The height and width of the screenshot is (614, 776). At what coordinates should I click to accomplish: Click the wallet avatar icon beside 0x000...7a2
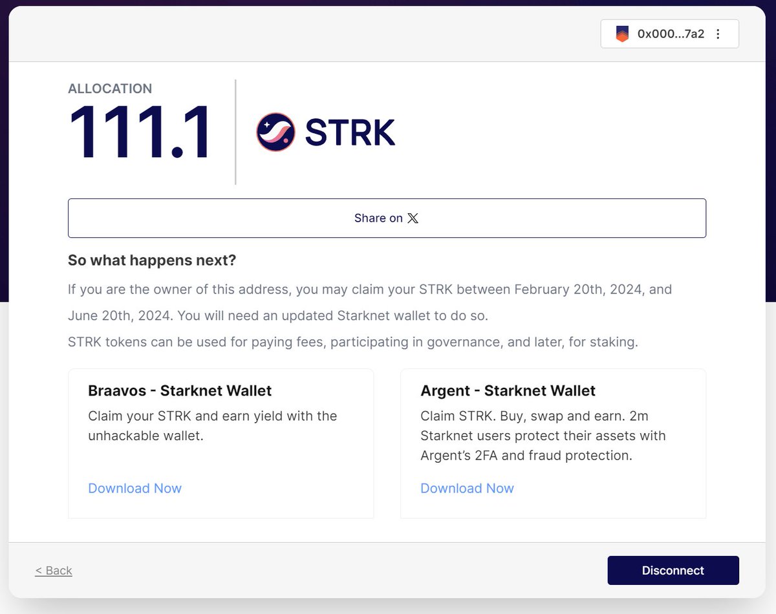[x=622, y=34]
